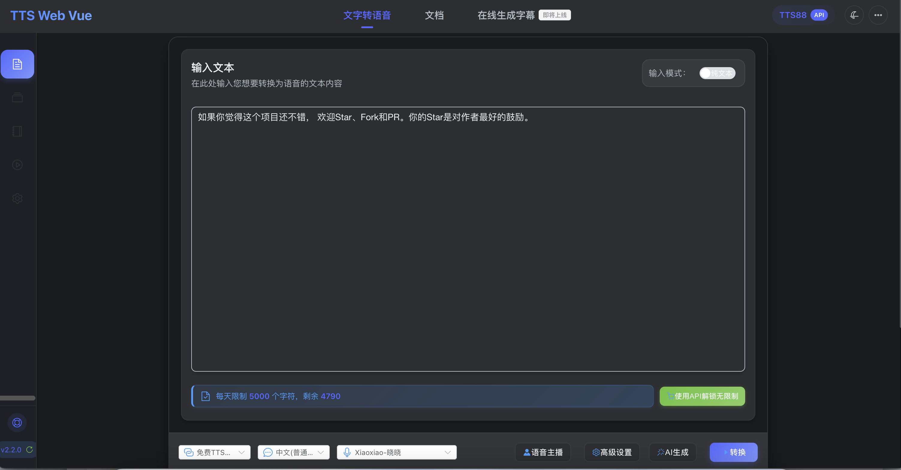
Task: Refresh the app next to v2.2.0
Action: 30,450
